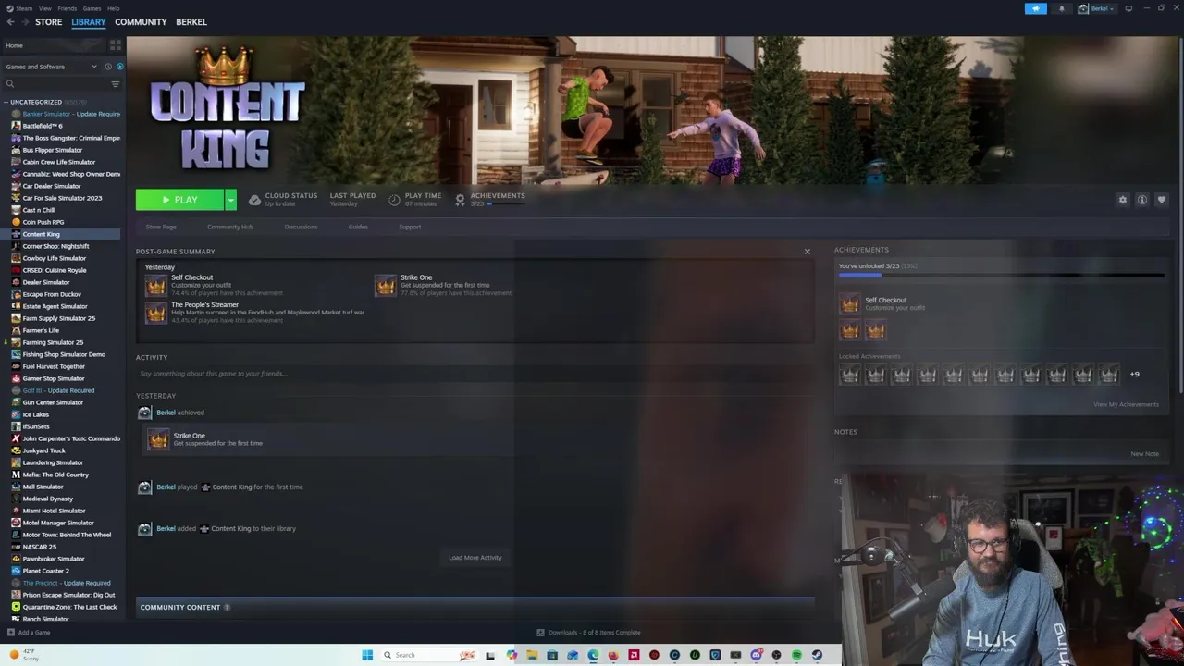Select Battlefield 6 in game list

(x=43, y=126)
